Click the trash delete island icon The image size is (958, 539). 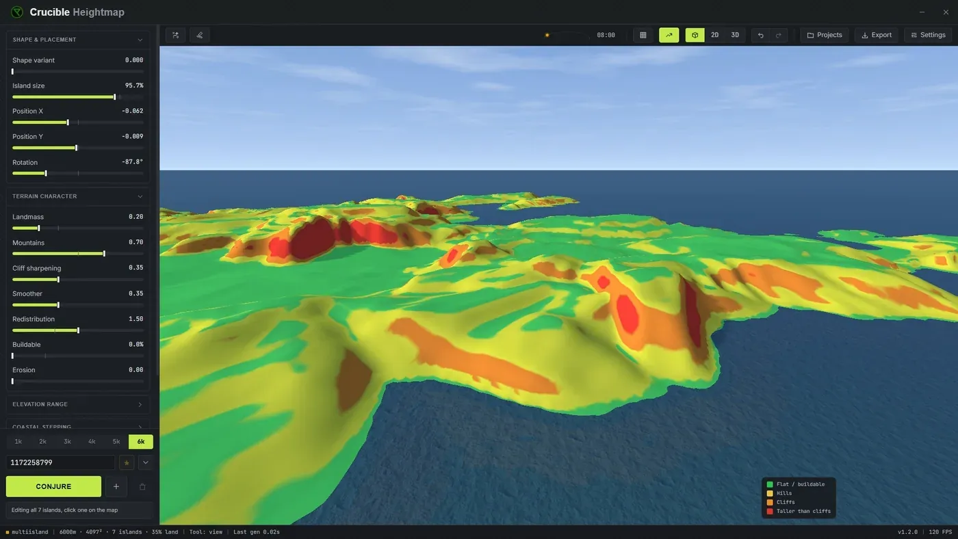click(x=142, y=487)
